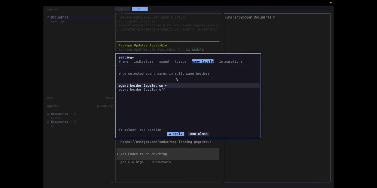Select agent border labels: on
This screenshot has height=188, width=377.
click(x=188, y=85)
